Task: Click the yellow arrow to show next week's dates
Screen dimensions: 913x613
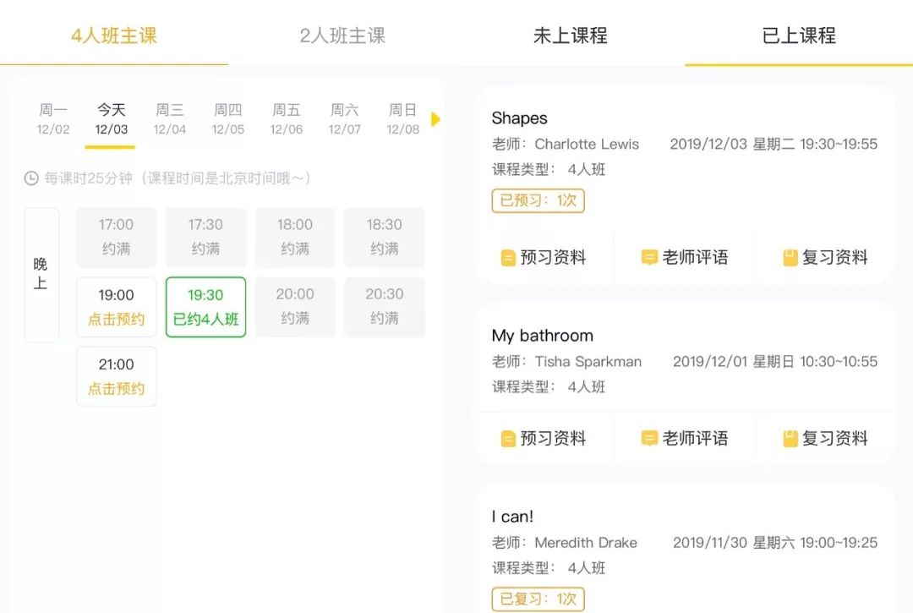Action: (x=436, y=120)
